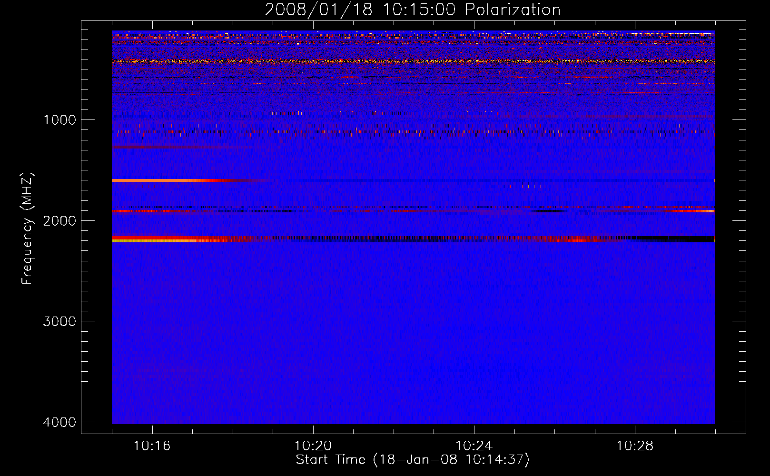Click the 1000 frequency tick label

click(x=59, y=119)
